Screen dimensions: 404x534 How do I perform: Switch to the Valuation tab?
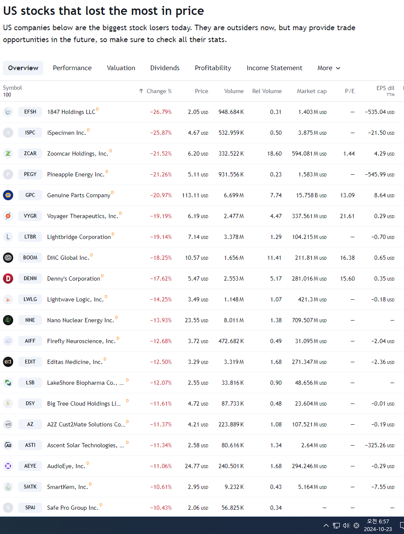point(121,68)
